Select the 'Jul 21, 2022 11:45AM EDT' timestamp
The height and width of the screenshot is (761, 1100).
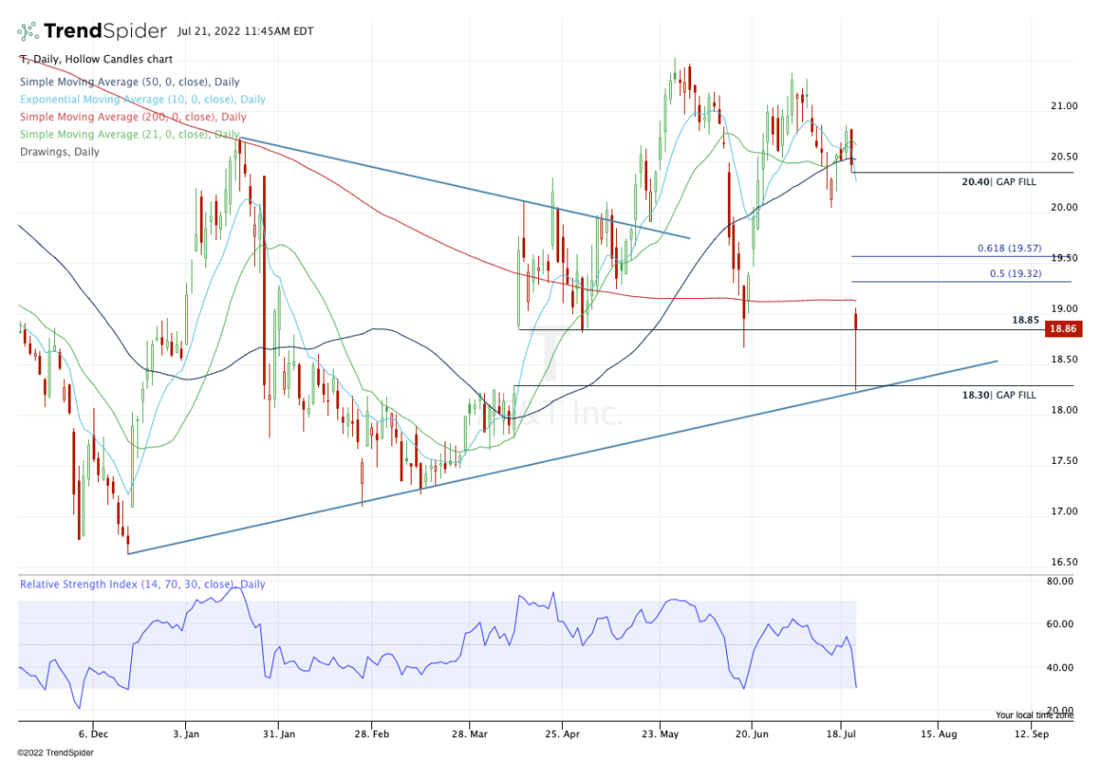click(x=246, y=31)
